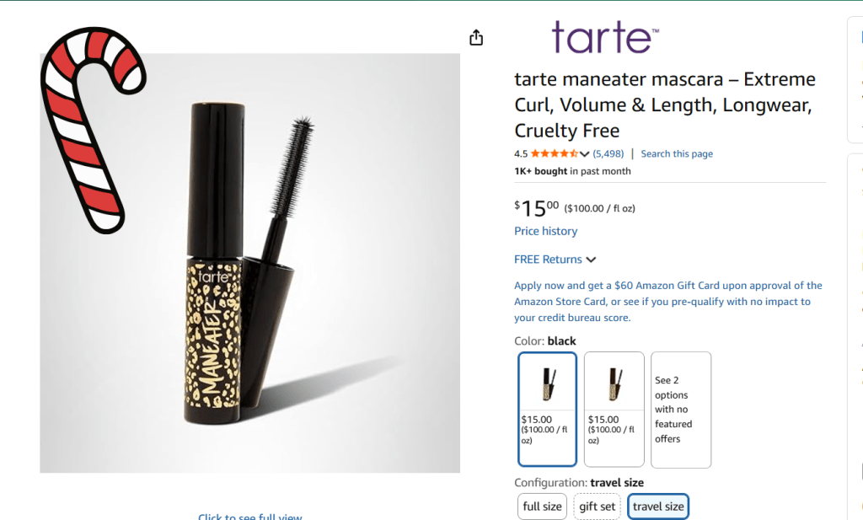Select the second, unselected color swatch
Screen dimensions: 863x520
(614, 409)
